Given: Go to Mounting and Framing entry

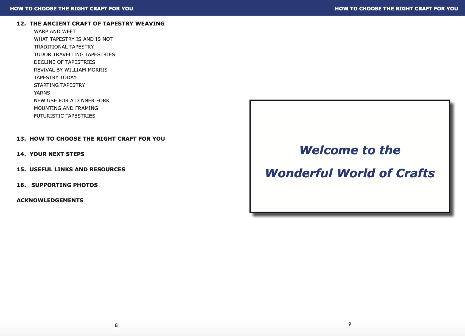Looking at the screenshot, I should 66,108.
